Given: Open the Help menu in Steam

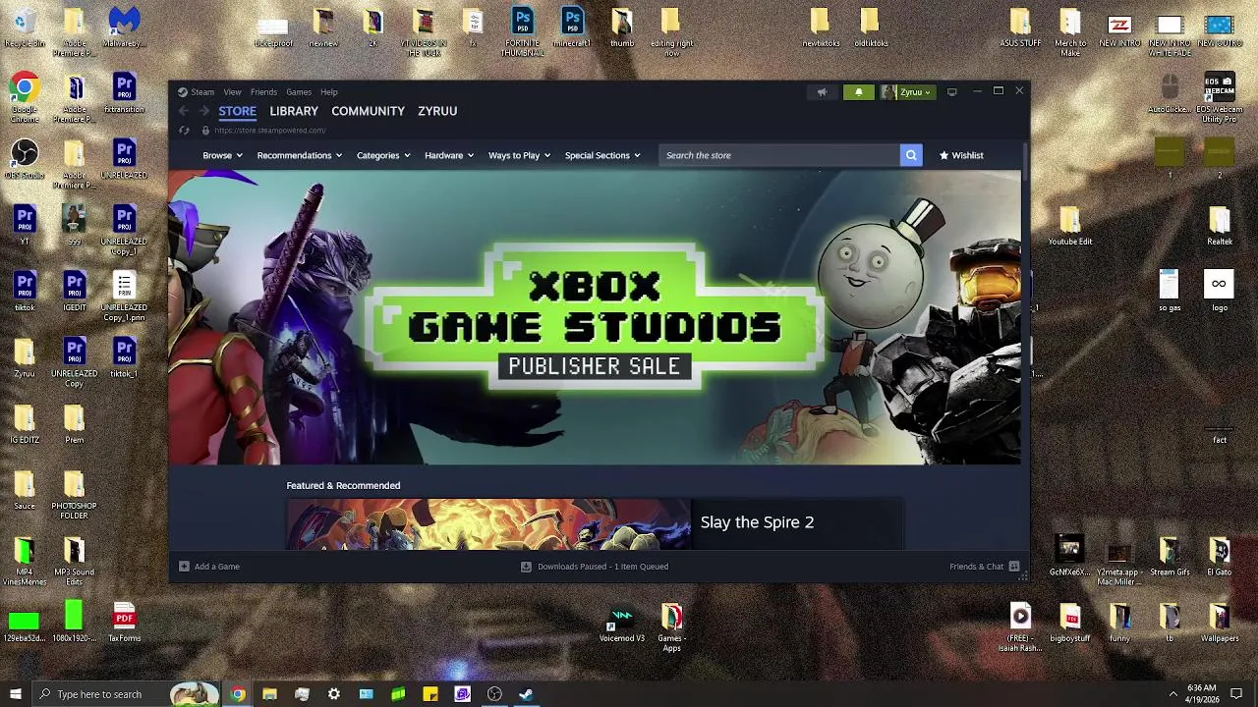Looking at the screenshot, I should tap(329, 92).
